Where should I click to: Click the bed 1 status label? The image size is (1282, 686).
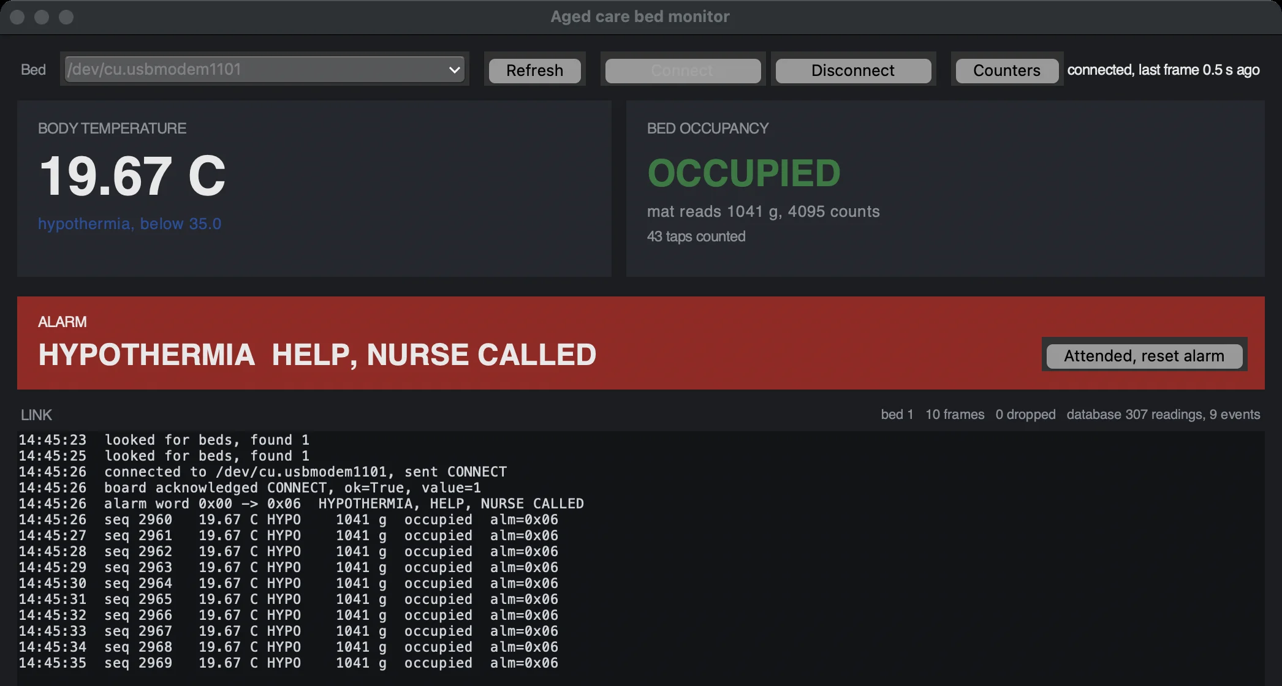tap(897, 414)
